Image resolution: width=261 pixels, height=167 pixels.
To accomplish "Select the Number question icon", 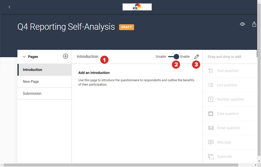I will click(211, 99).
